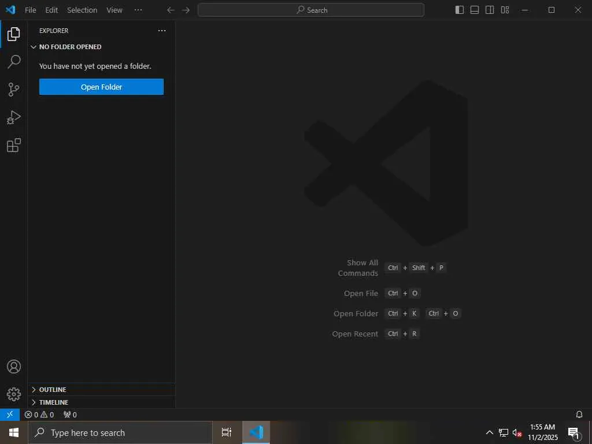
Task: Open Windows Start menu
Action: (14, 432)
